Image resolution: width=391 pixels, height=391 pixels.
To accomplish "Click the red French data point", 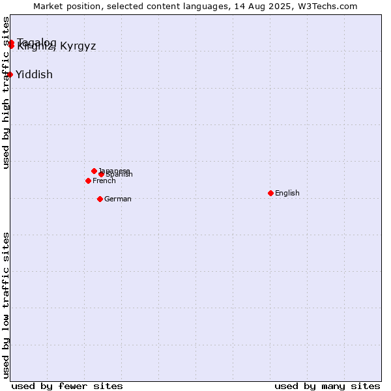I will pos(88,181).
